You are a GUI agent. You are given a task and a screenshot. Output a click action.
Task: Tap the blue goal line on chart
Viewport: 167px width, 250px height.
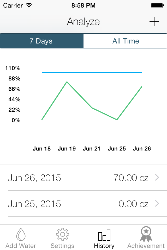(x=92, y=72)
